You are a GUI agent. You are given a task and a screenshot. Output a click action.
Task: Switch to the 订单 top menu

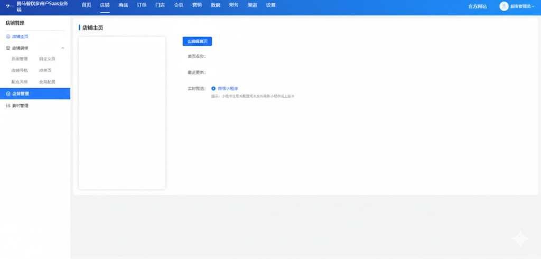coord(142,5)
